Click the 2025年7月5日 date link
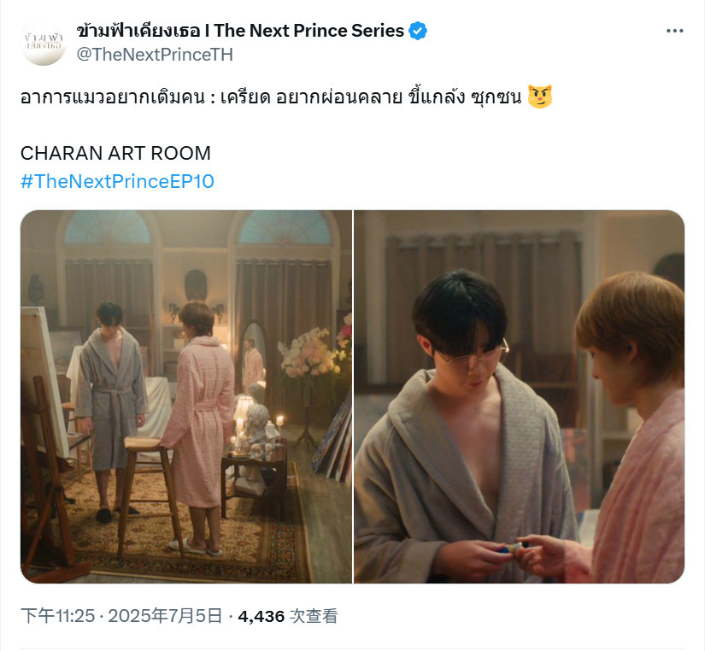 tap(166, 615)
